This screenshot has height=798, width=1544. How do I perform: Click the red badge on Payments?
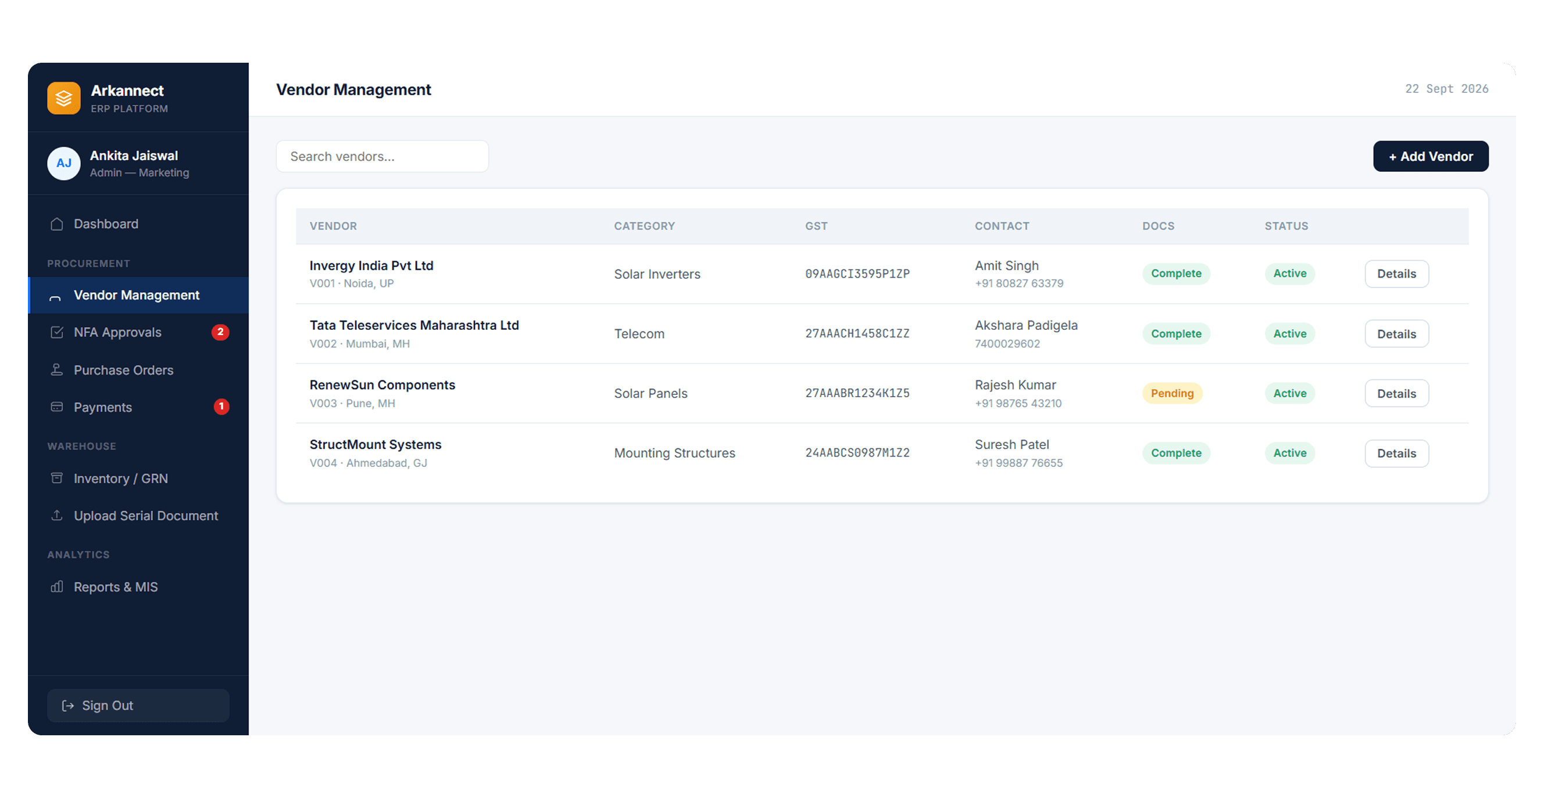point(221,407)
